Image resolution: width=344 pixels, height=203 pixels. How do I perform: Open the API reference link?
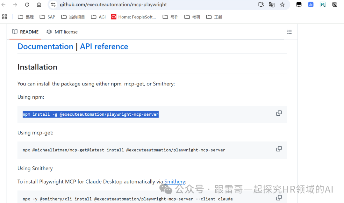(x=104, y=47)
